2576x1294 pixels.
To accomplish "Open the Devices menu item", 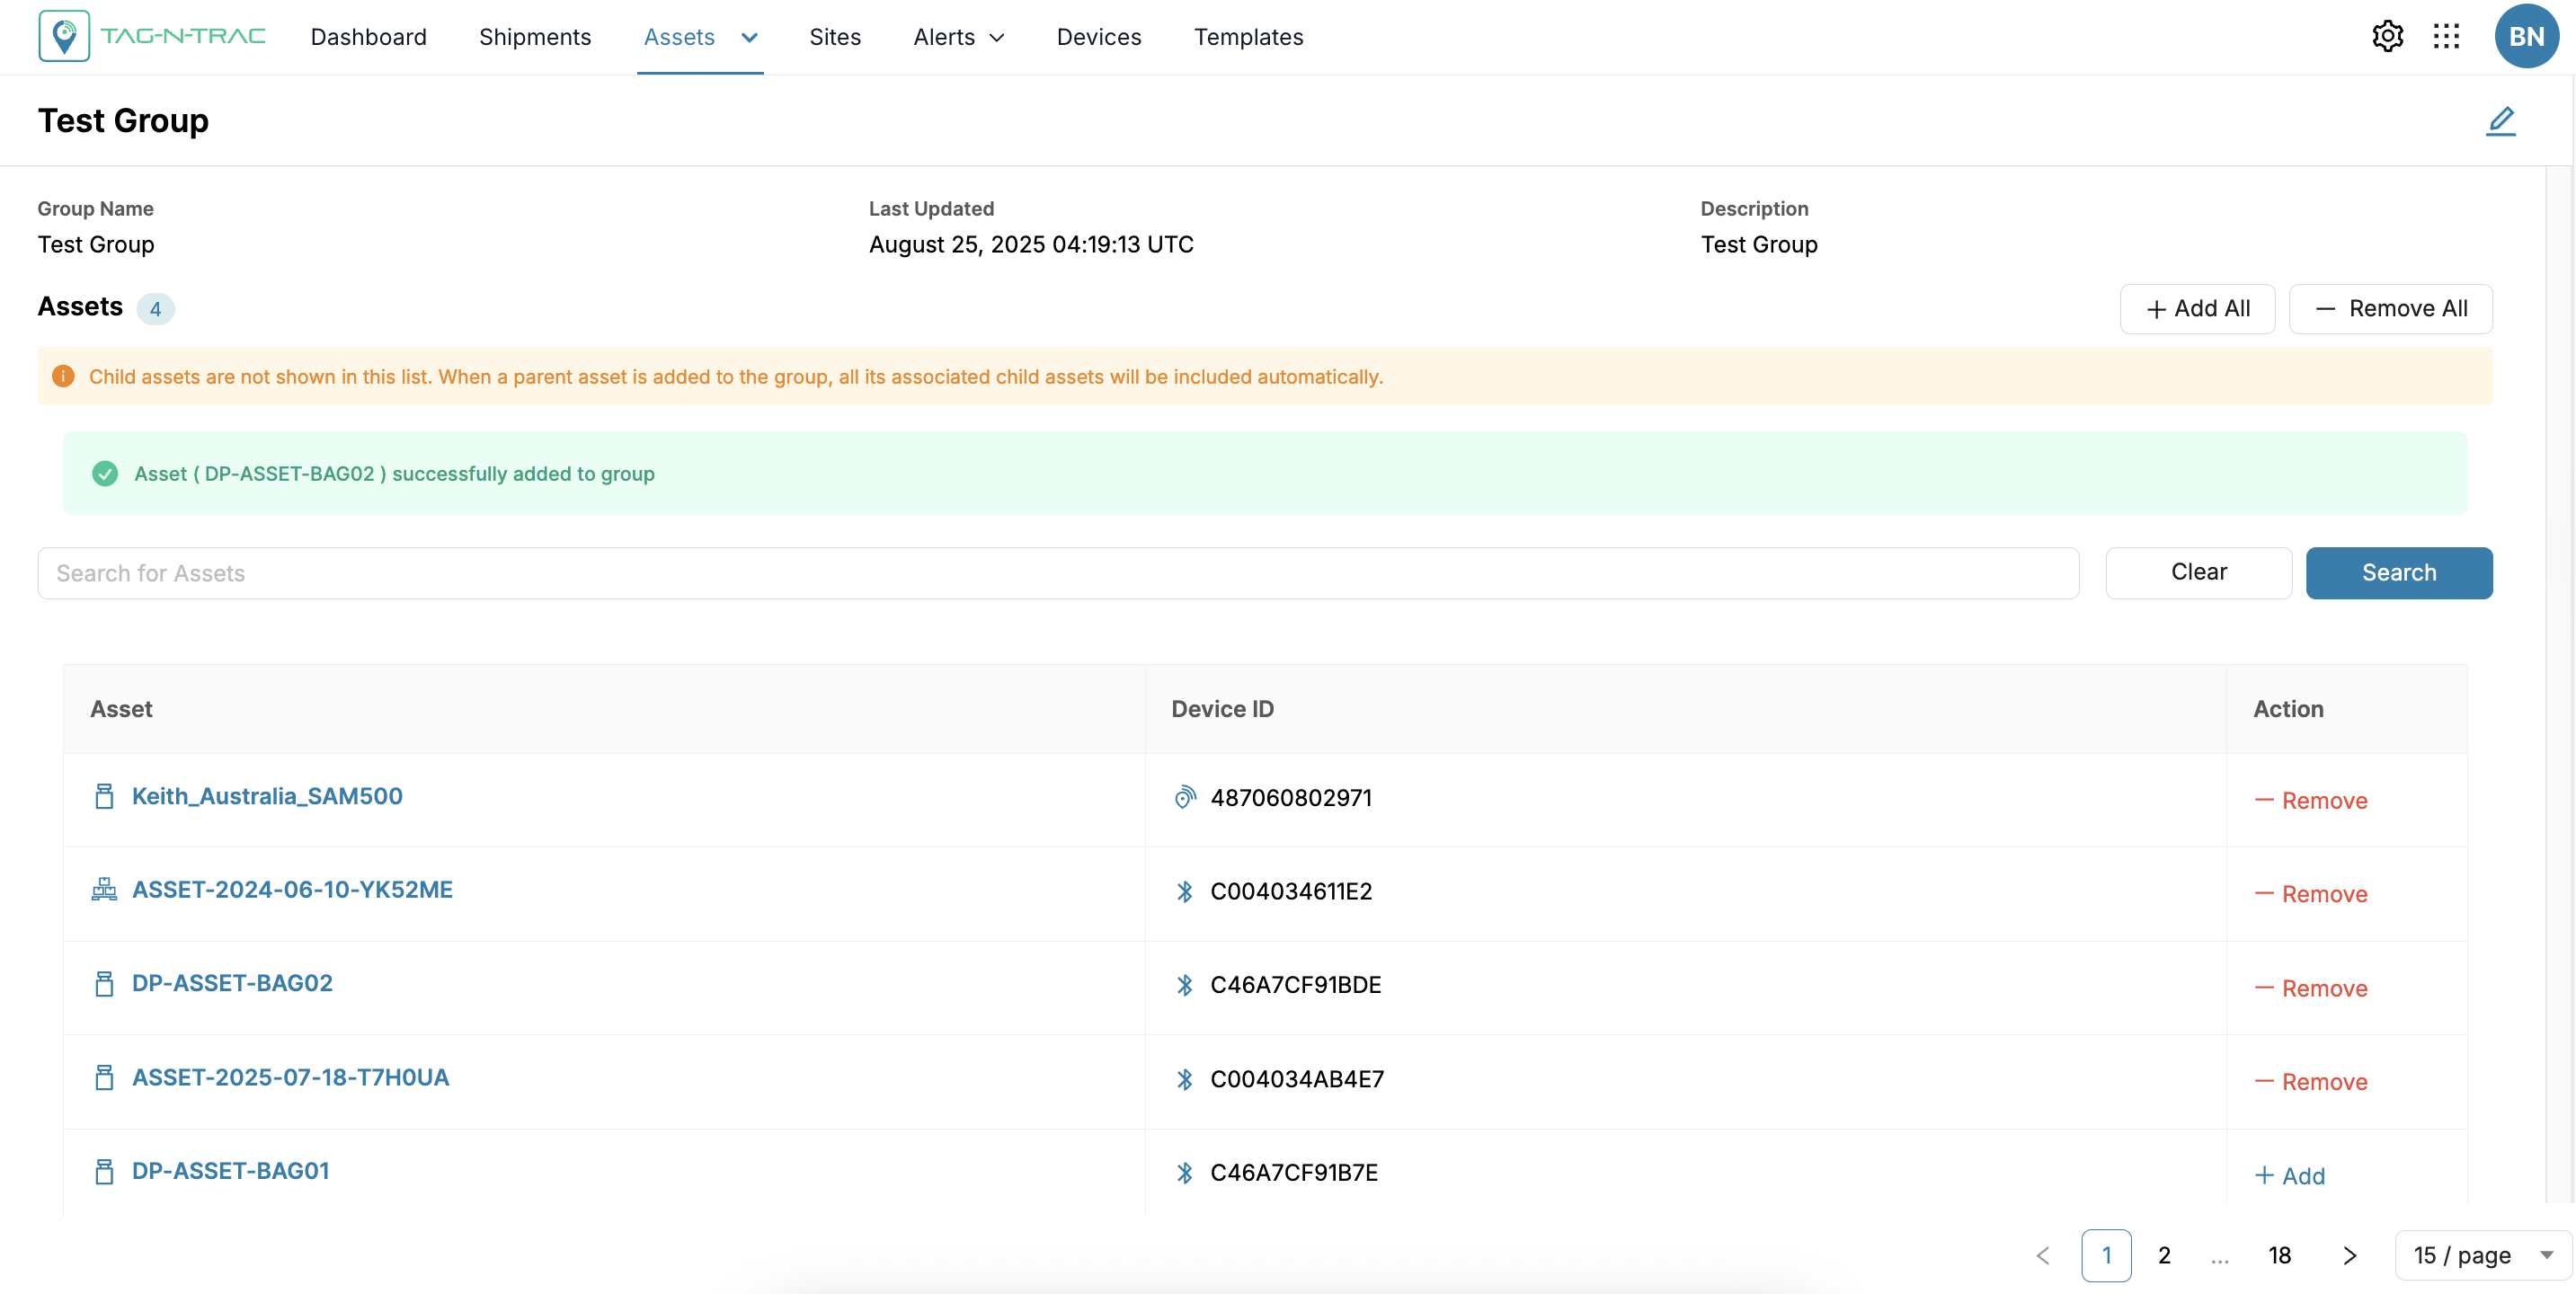I will coord(1098,38).
